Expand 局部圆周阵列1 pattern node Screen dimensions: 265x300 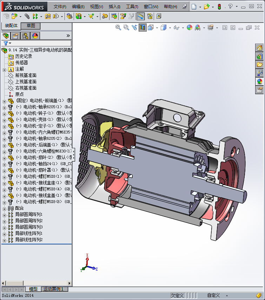[4, 215]
